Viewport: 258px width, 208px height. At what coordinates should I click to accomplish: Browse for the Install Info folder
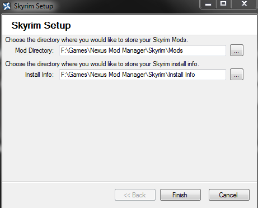(x=237, y=75)
